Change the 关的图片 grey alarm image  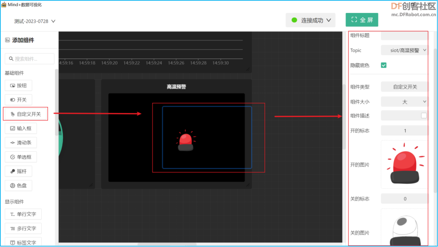[404, 227]
